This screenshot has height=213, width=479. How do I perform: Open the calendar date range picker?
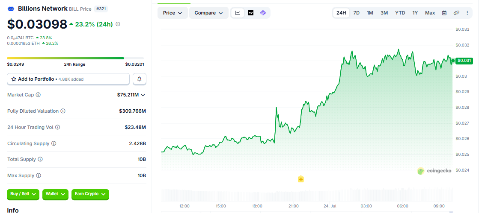point(444,13)
